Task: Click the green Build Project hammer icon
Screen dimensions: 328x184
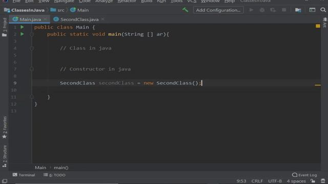Action: (x=185, y=10)
